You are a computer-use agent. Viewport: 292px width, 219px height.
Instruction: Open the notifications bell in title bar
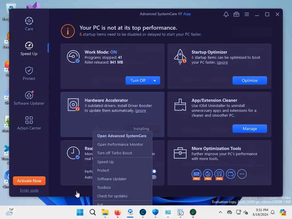(226, 14)
